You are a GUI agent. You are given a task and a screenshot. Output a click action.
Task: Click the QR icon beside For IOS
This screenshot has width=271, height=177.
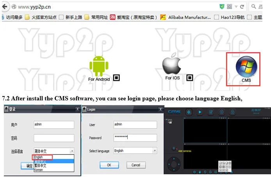pyautogui.click(x=190, y=78)
